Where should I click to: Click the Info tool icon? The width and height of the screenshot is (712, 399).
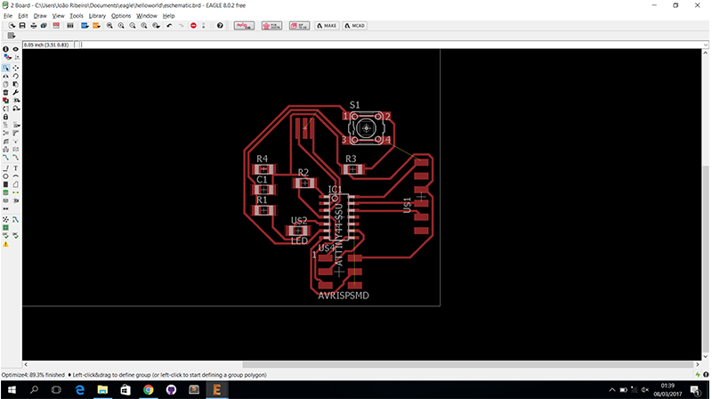[5, 49]
